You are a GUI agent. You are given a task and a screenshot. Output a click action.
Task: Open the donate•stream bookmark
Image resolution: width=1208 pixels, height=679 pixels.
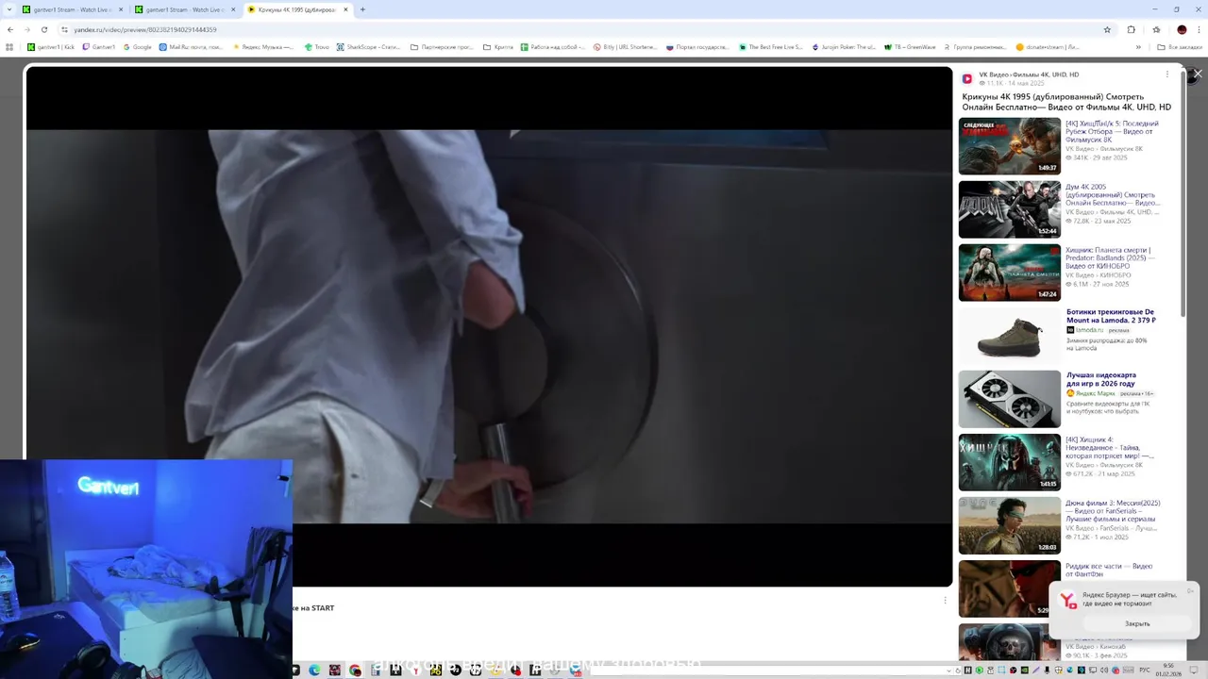pyautogui.click(x=1047, y=46)
